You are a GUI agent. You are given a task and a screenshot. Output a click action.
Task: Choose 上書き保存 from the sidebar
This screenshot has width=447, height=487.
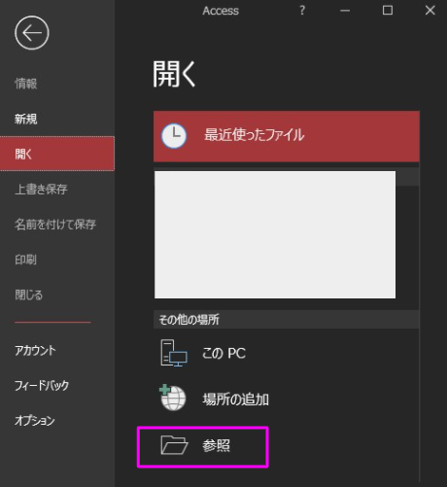41,189
